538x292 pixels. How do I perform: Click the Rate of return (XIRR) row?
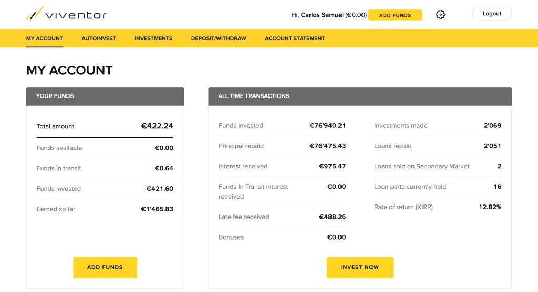[437, 207]
